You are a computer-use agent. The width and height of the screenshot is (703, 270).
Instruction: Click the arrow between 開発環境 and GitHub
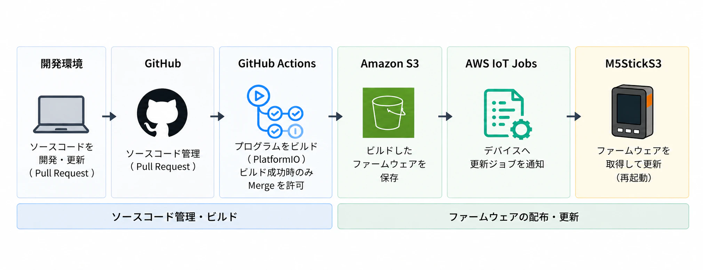pos(109,116)
